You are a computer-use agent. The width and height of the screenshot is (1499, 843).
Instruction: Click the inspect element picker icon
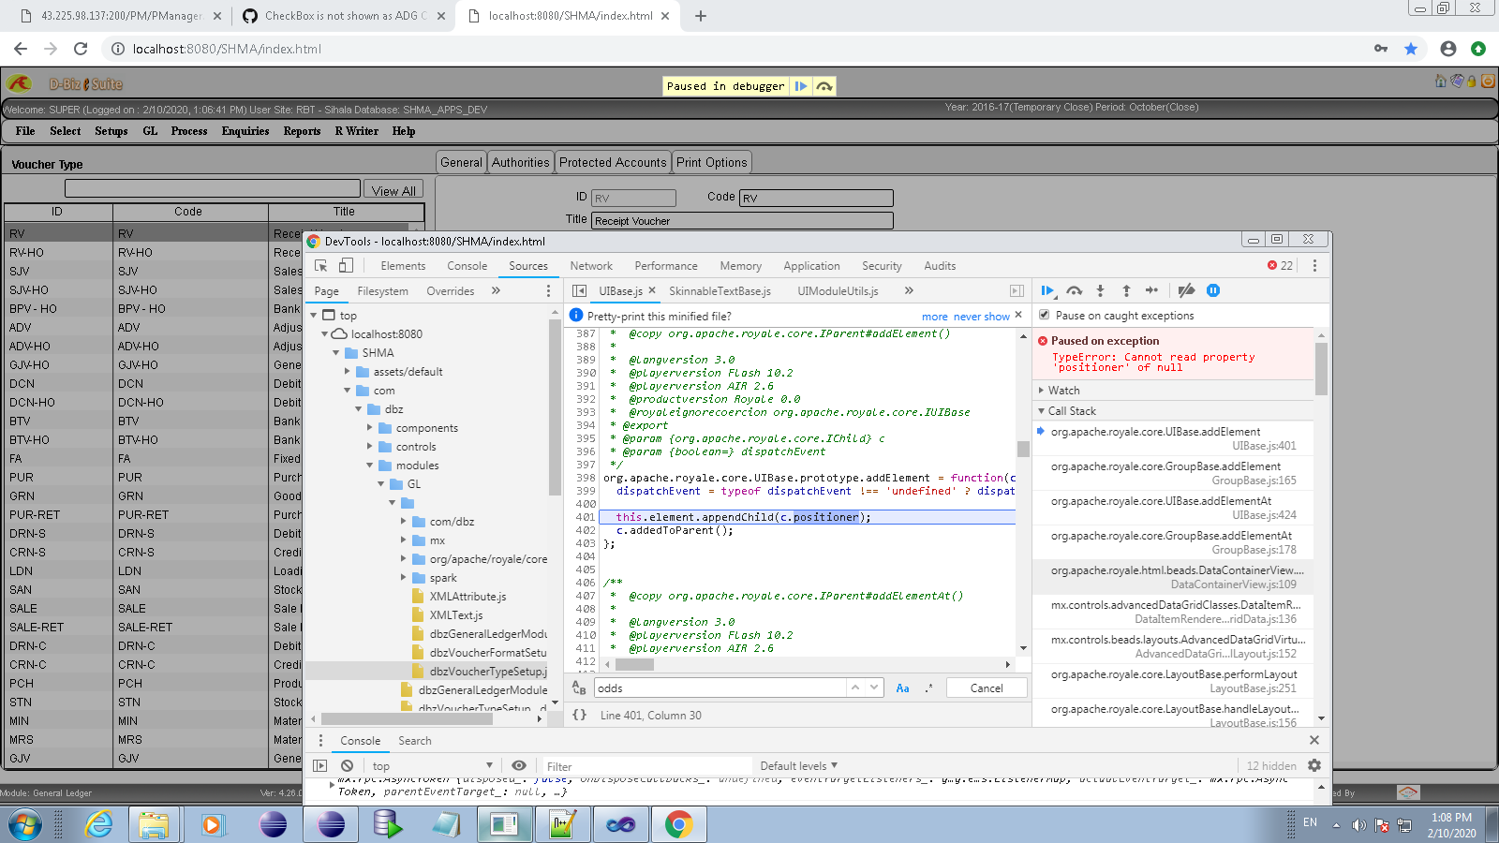click(321, 266)
